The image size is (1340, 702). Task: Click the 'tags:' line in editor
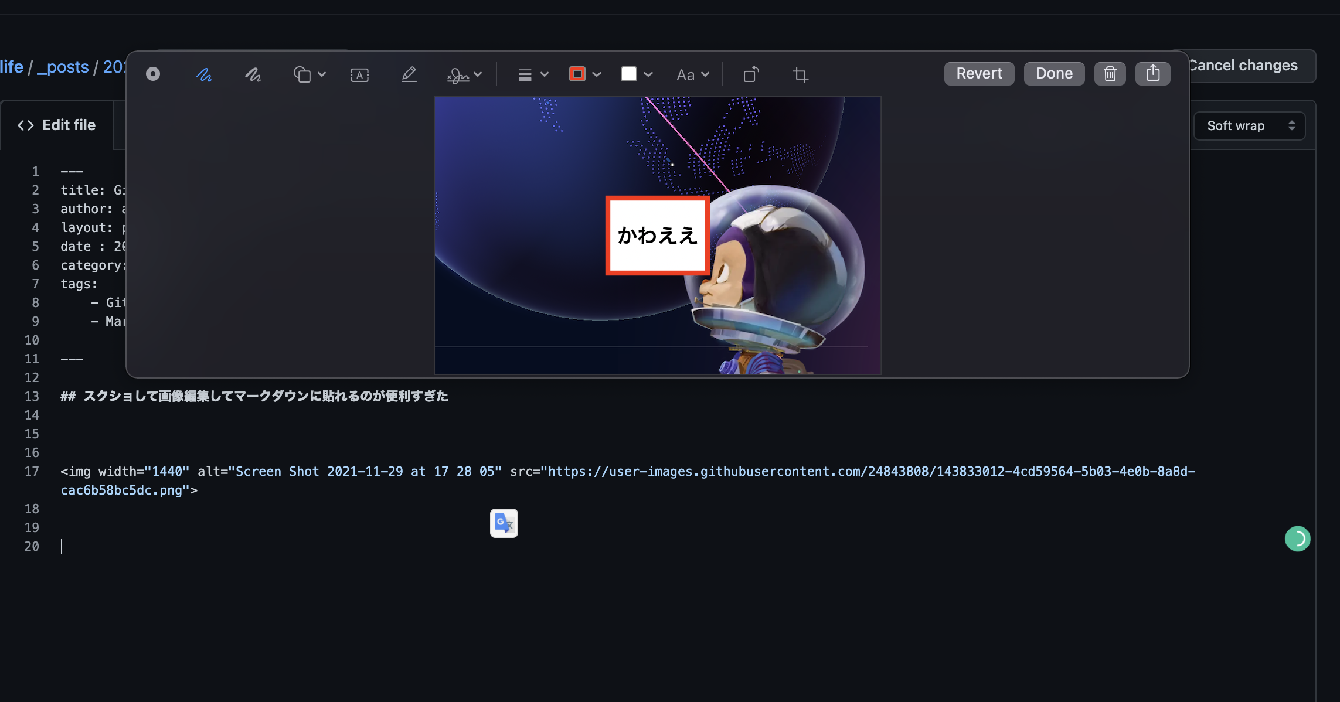[x=79, y=284]
